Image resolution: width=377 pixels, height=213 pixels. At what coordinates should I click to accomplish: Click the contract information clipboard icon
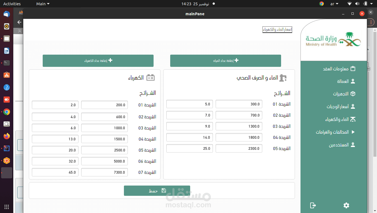click(x=353, y=69)
